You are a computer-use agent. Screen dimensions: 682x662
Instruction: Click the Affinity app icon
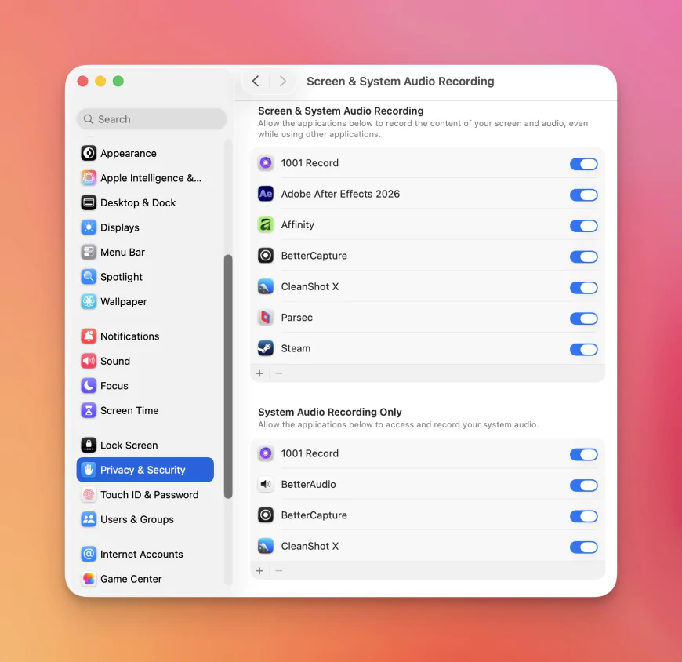tap(266, 225)
